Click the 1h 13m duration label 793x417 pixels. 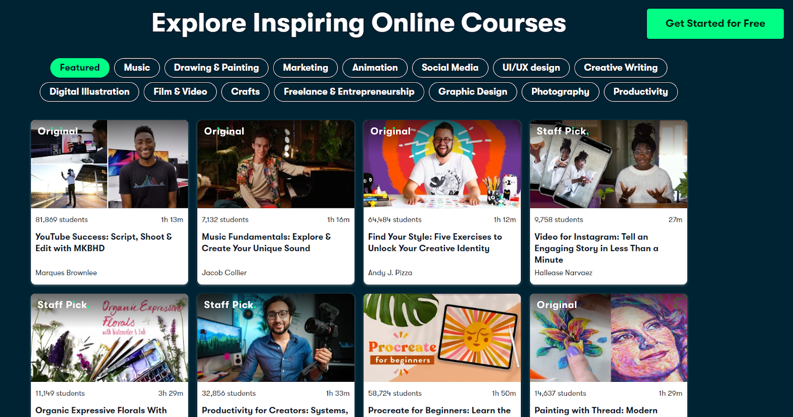click(172, 220)
